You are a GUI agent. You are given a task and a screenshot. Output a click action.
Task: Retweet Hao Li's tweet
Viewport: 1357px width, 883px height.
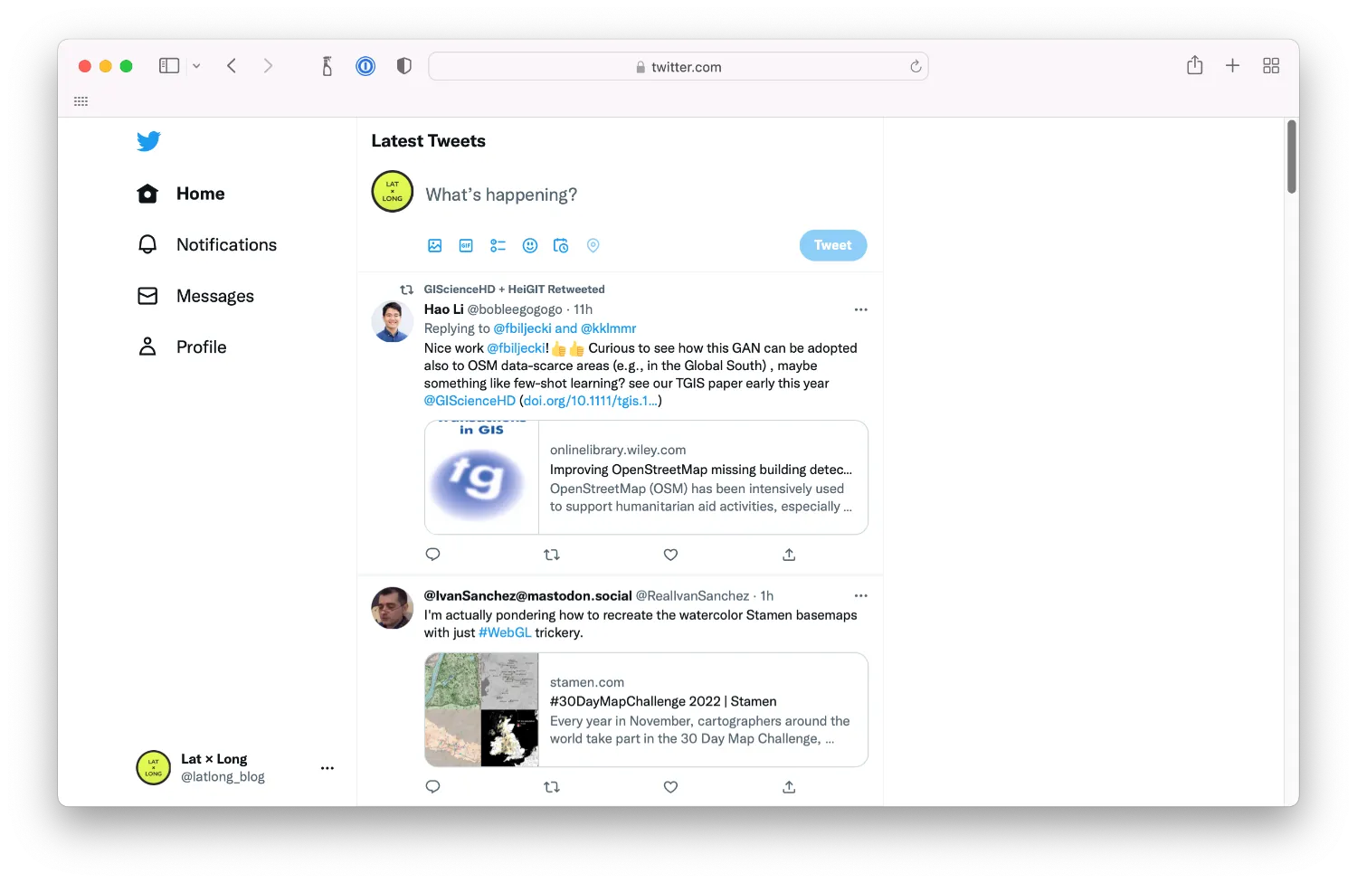click(552, 554)
